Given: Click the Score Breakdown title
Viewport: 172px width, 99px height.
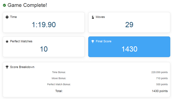Looking at the screenshot, I should point(22,67).
